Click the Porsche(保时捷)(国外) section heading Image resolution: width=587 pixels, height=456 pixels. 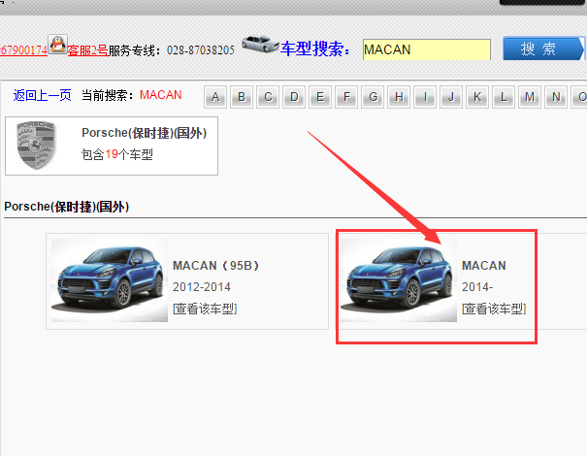pos(67,207)
